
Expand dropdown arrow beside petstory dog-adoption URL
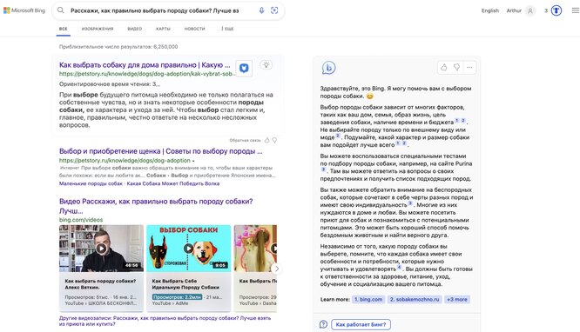(x=193, y=161)
